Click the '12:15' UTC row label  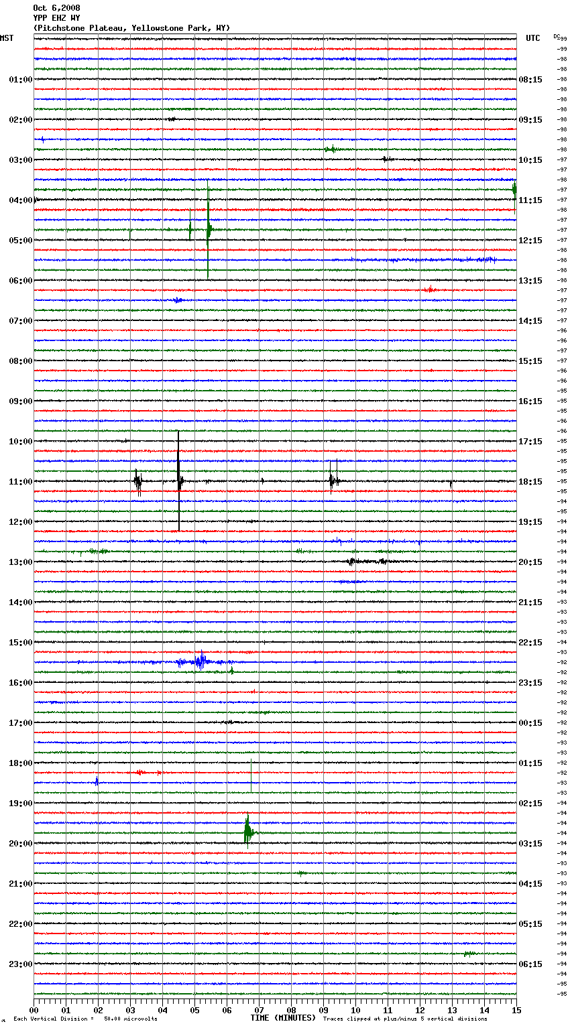530,241
